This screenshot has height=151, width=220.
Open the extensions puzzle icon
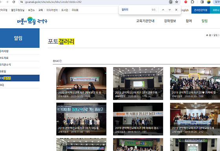[192, 2]
